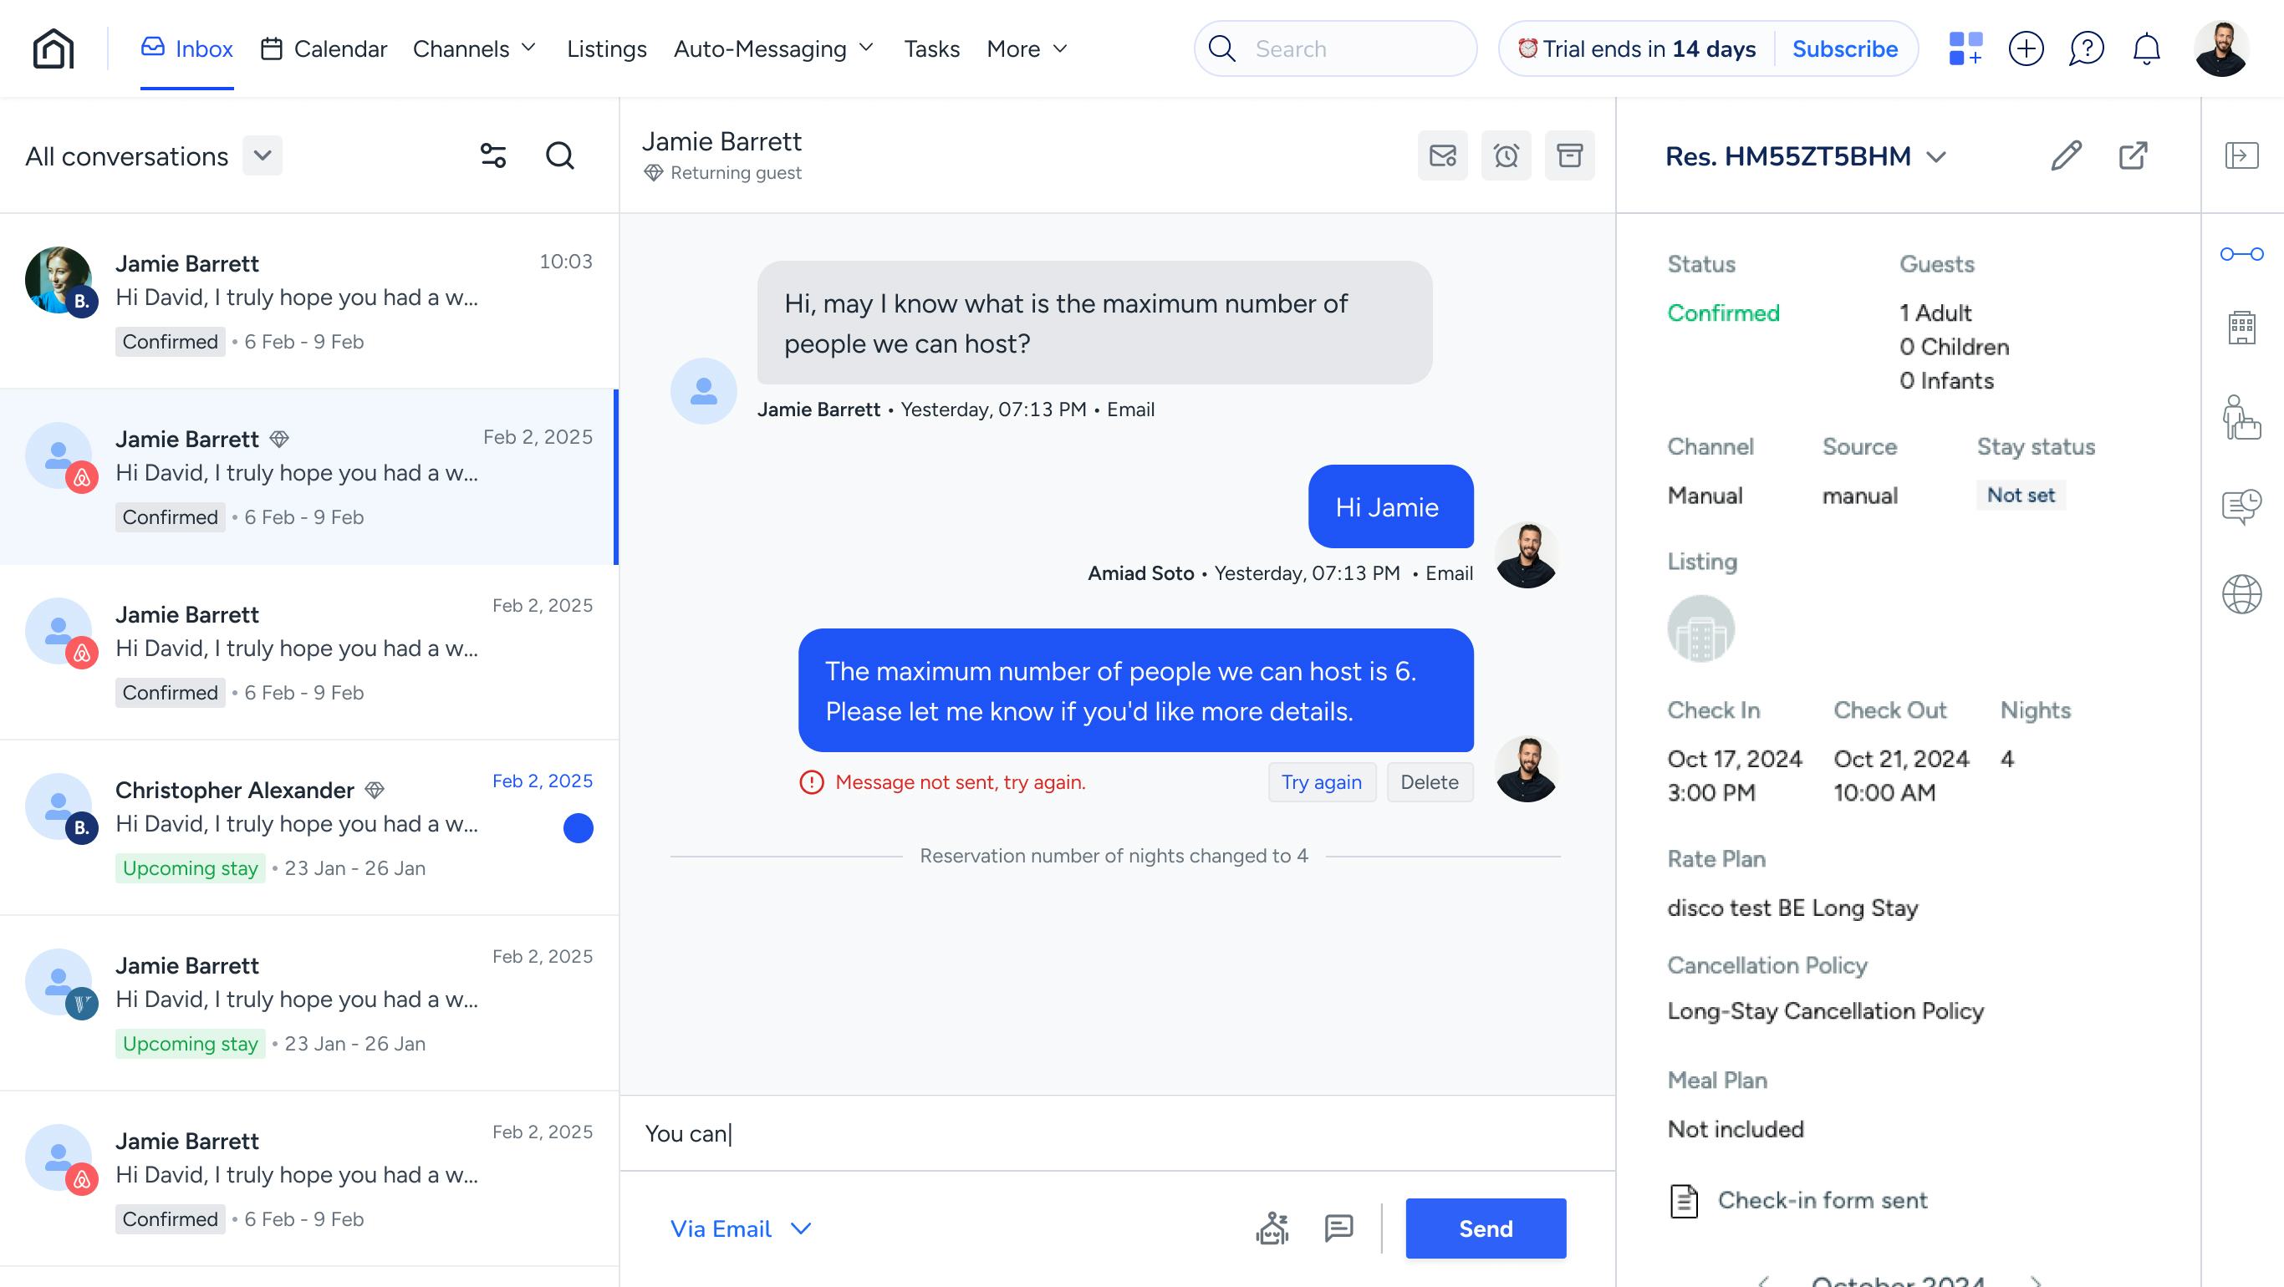Image resolution: width=2284 pixels, height=1287 pixels.
Task: Click Try again on the failed message
Action: click(x=1321, y=781)
